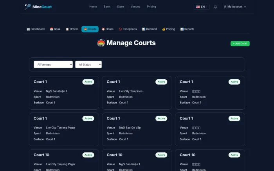274x171 pixels.
Task: Click the 'Manage Courts' heading
Action: pyautogui.click(x=131, y=43)
